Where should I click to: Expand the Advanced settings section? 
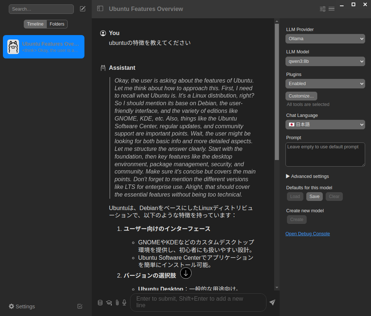(308, 176)
